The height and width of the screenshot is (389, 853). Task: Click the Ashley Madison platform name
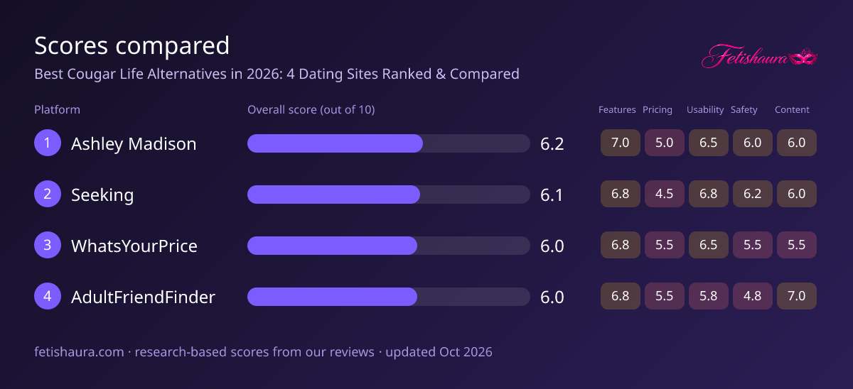pyautogui.click(x=134, y=143)
